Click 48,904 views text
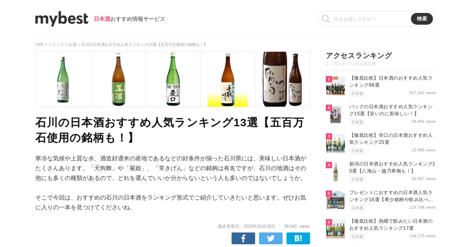 tap(424, 122)
